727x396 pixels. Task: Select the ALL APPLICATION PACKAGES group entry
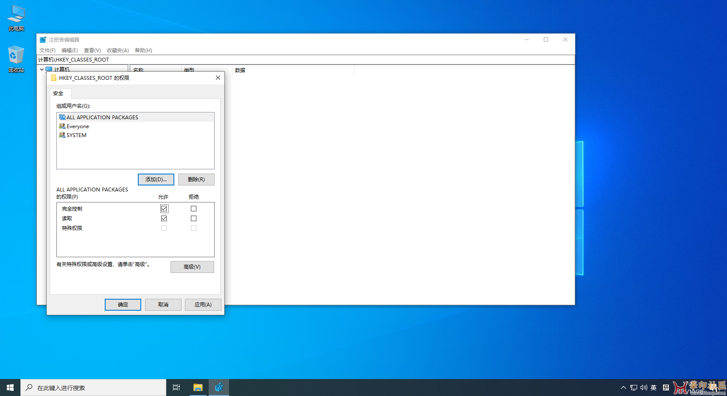coord(102,117)
